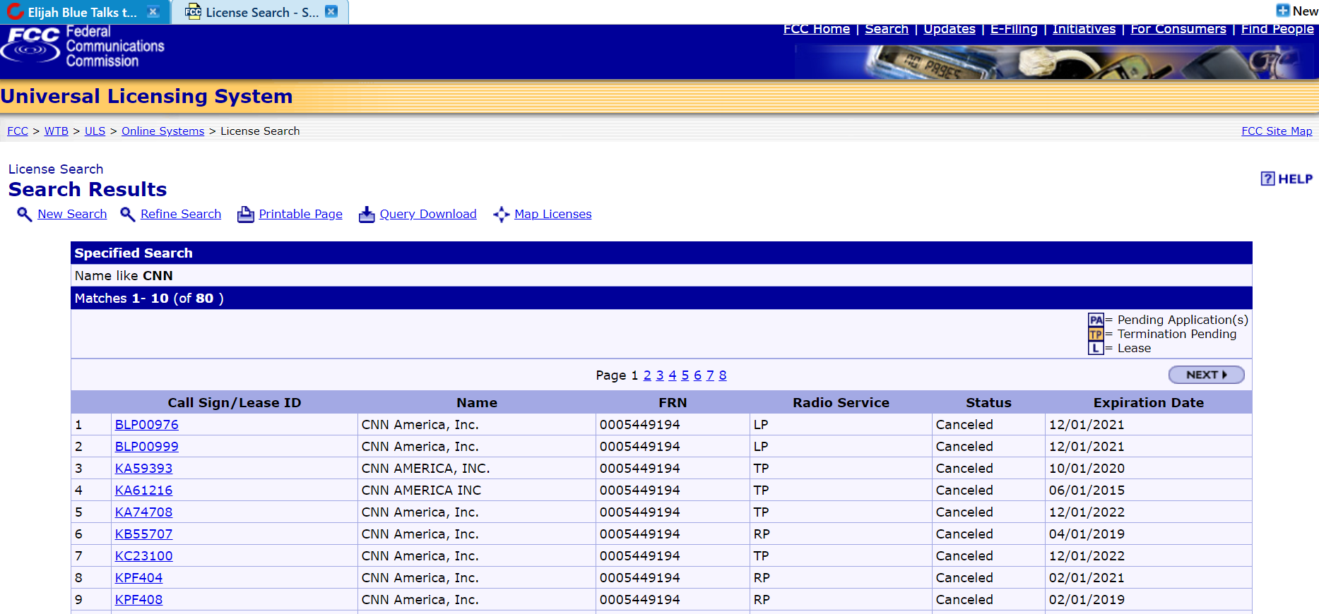The image size is (1319, 614).
Task: Click the expiration date 04/01/2019
Action: (1087, 534)
